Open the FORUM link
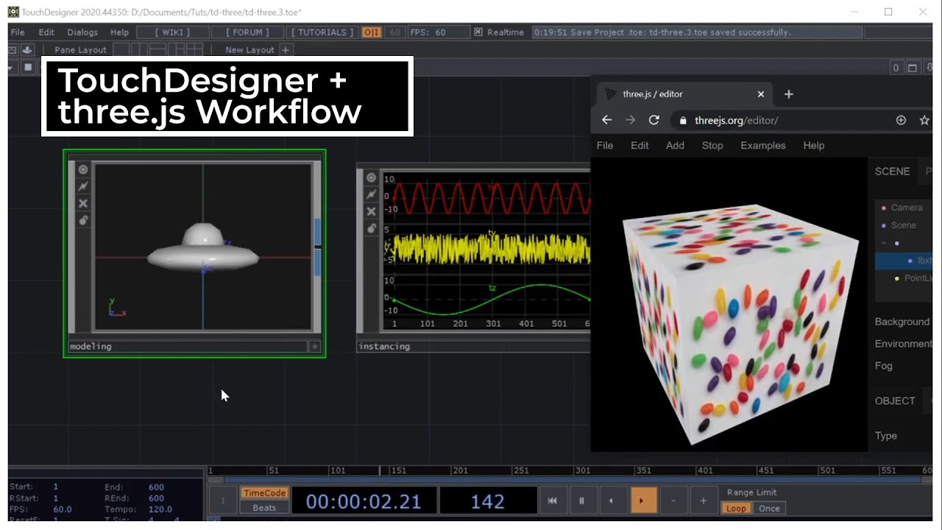Image resolution: width=942 pixels, height=530 pixels. [x=247, y=32]
